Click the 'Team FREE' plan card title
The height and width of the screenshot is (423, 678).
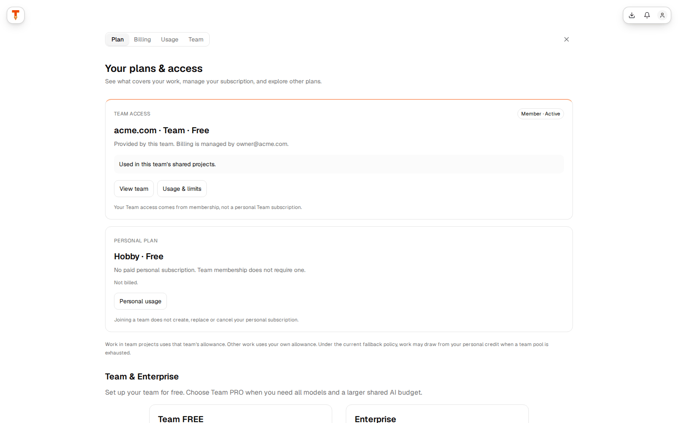pyautogui.click(x=181, y=419)
